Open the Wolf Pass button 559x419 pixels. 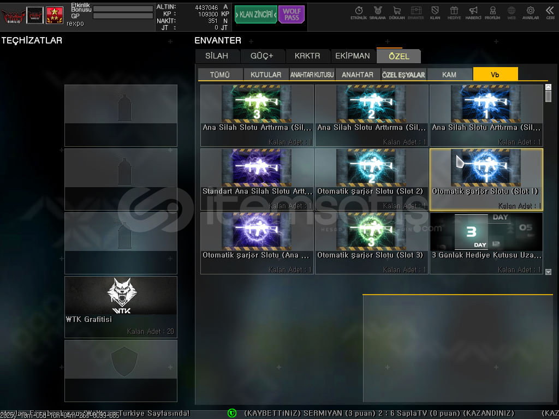[x=292, y=14]
